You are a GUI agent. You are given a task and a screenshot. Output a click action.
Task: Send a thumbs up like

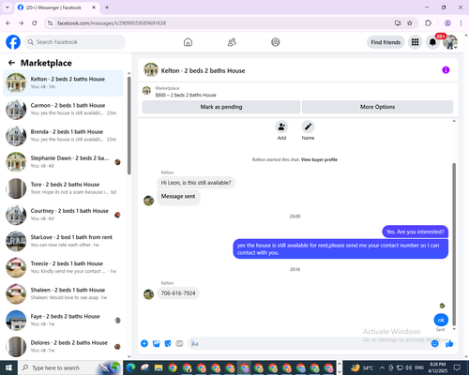click(x=449, y=344)
